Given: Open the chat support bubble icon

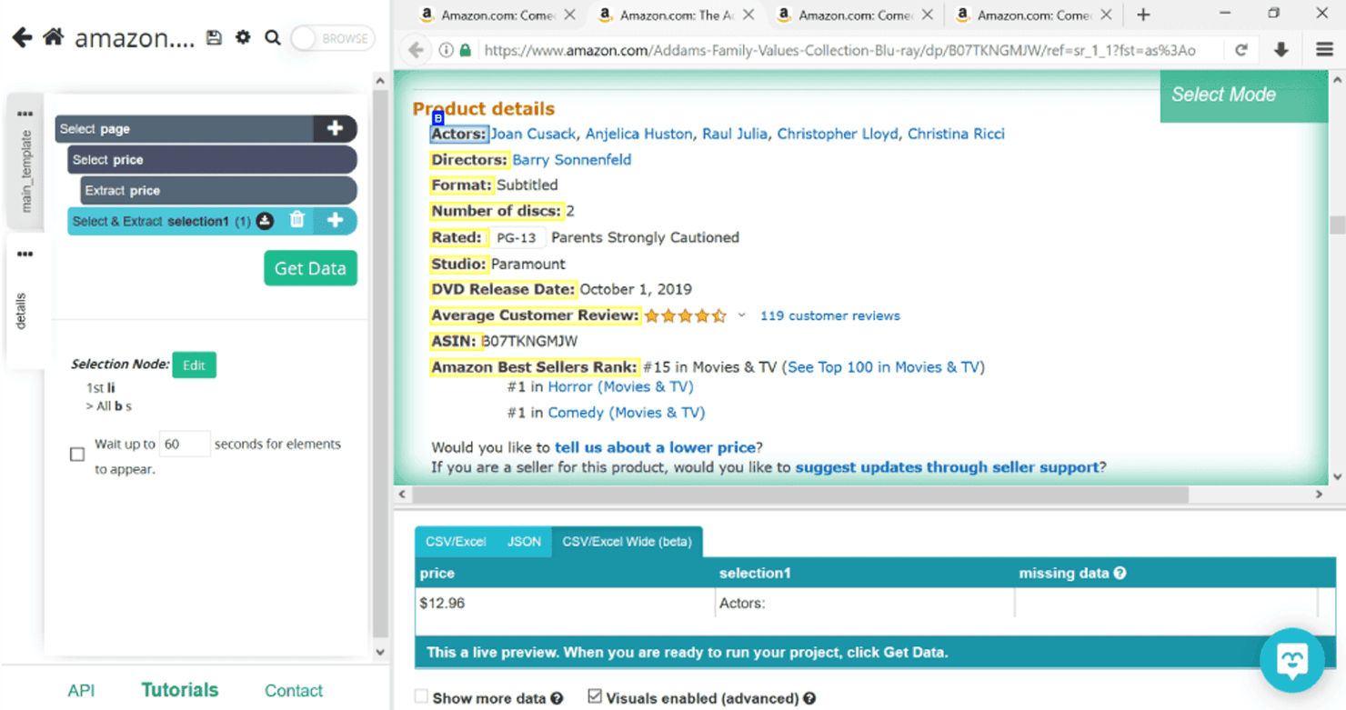Looking at the screenshot, I should (x=1292, y=660).
